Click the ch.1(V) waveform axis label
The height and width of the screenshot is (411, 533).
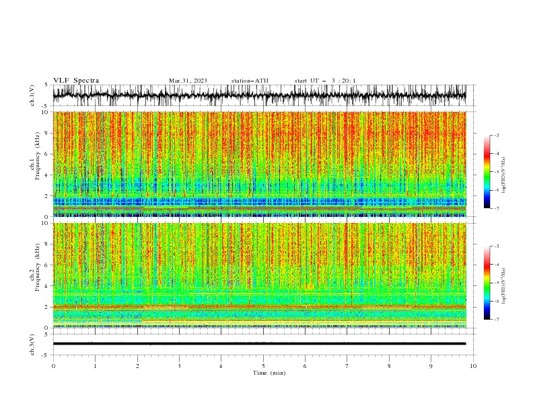32,95
